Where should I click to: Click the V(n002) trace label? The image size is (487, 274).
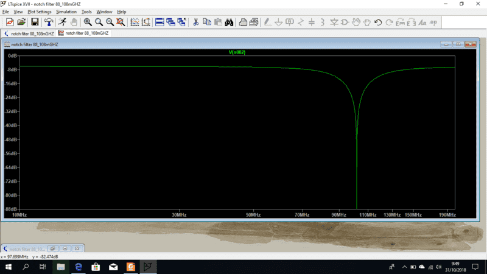tap(237, 52)
